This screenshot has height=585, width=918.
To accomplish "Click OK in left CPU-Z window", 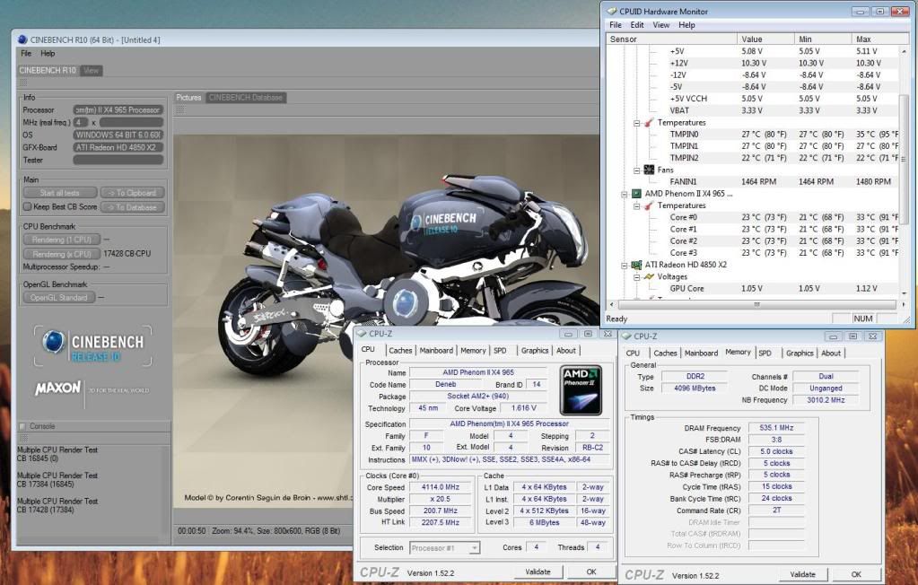I will tap(591, 572).
